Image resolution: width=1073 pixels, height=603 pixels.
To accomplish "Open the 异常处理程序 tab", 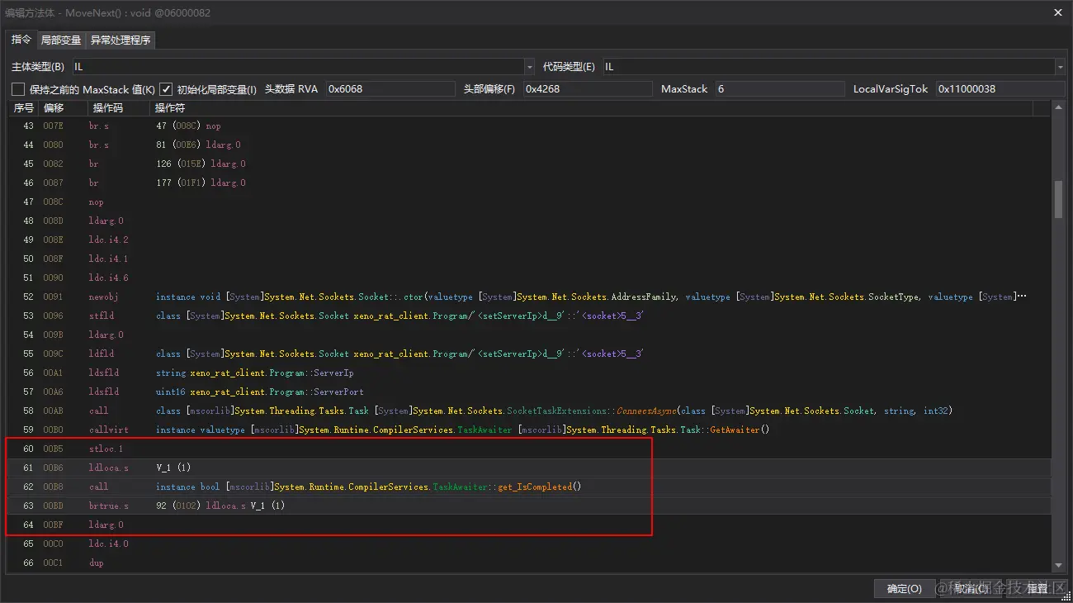I will point(121,40).
